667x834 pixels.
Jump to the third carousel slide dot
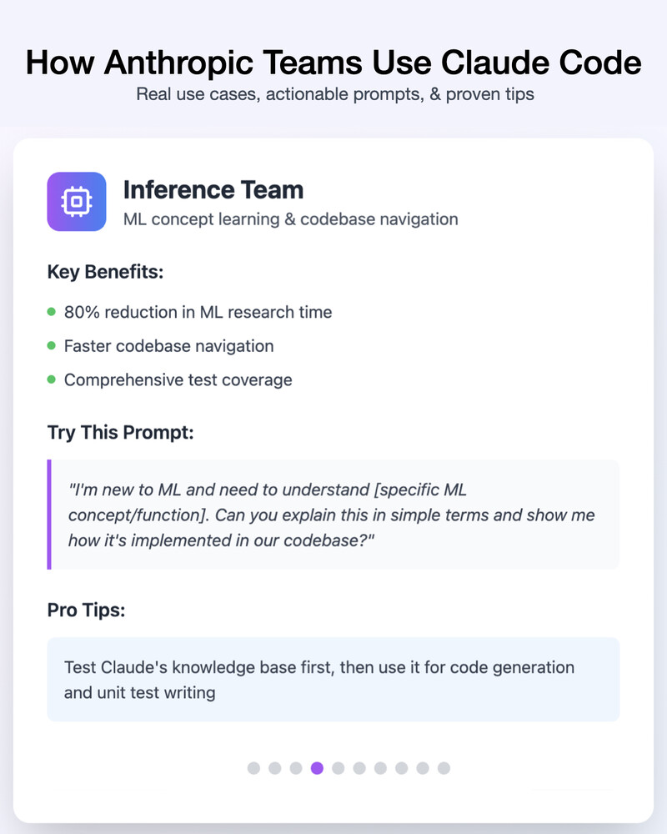[x=296, y=768]
